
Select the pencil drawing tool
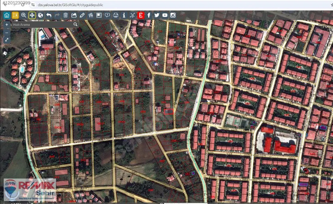82,15
